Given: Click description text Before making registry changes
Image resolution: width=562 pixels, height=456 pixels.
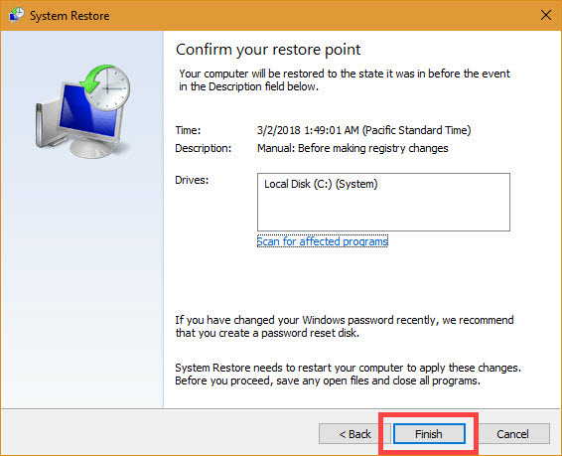Looking at the screenshot, I should pyautogui.click(x=373, y=148).
